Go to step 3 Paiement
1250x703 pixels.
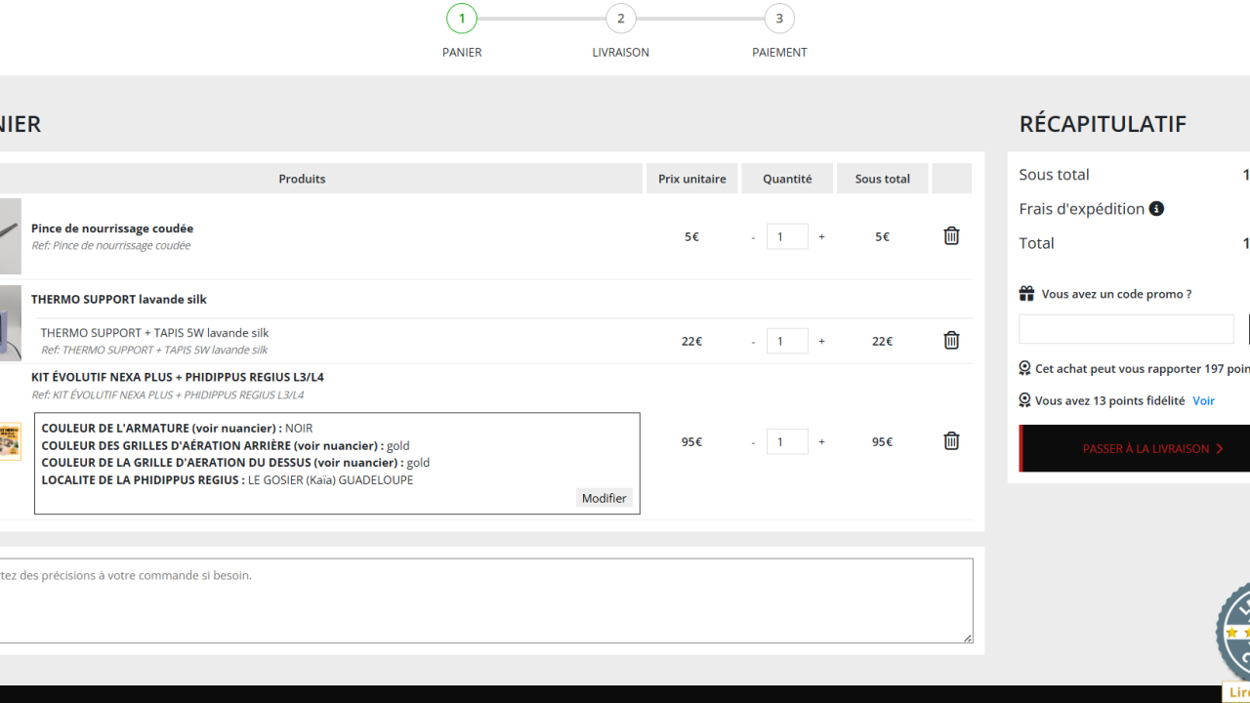tap(779, 19)
